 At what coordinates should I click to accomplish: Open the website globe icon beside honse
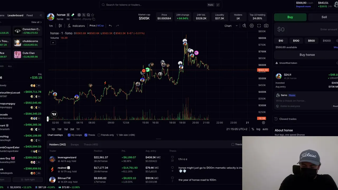tap(79, 15)
